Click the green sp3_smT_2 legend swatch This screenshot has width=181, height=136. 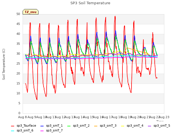point(69,126)
